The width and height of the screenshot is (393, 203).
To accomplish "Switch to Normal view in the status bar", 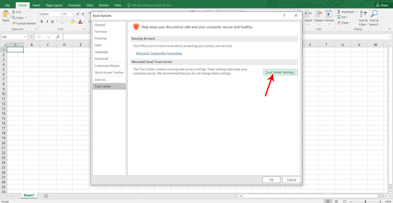I will [328, 201].
